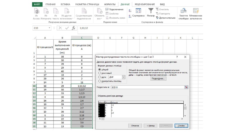Viewport: 235px width, 132px height.
Task: Click the Text to Columns icon
Action: tap(183, 11)
